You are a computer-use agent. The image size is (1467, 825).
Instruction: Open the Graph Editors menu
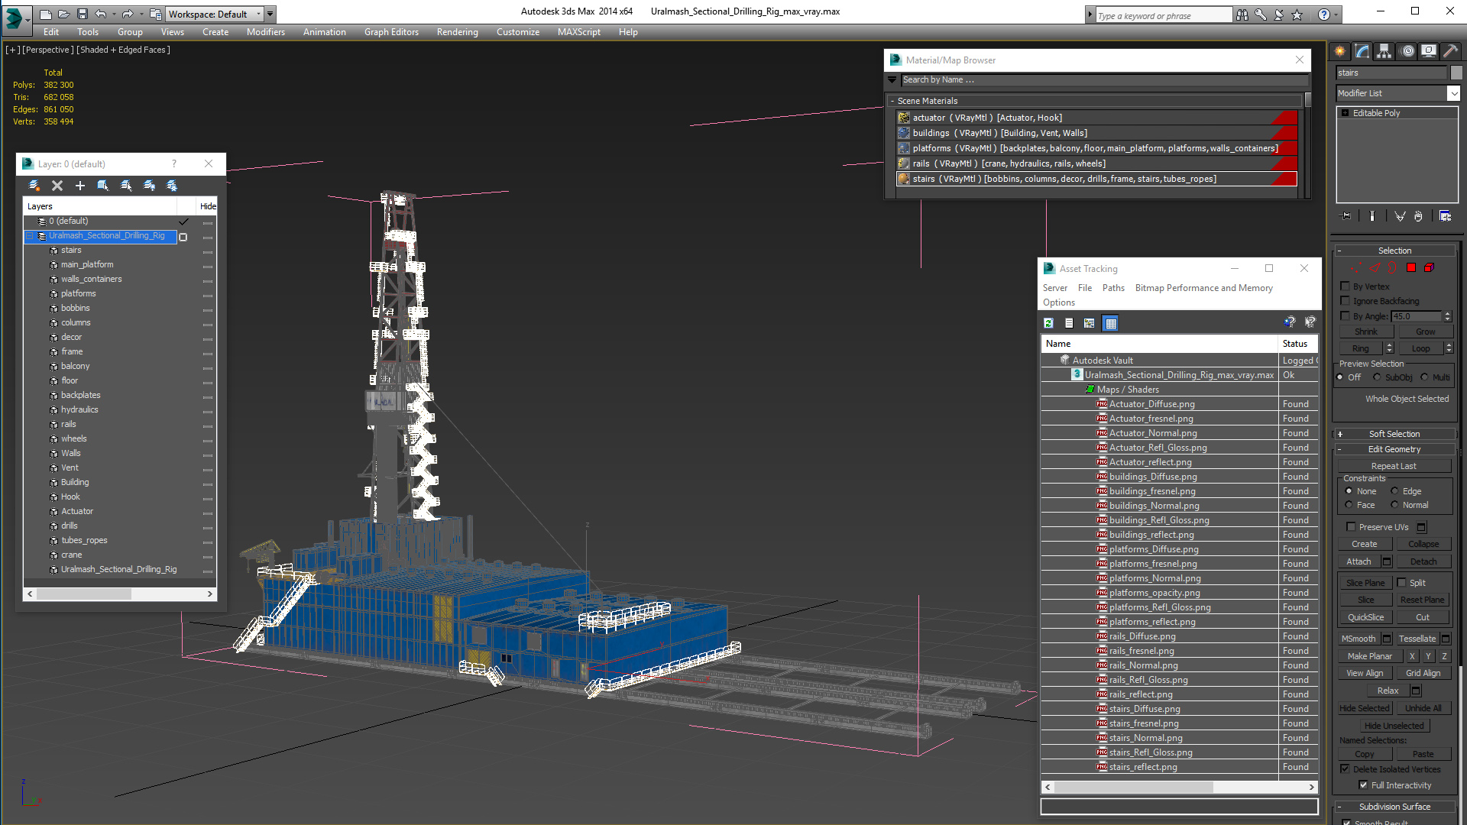(x=391, y=32)
